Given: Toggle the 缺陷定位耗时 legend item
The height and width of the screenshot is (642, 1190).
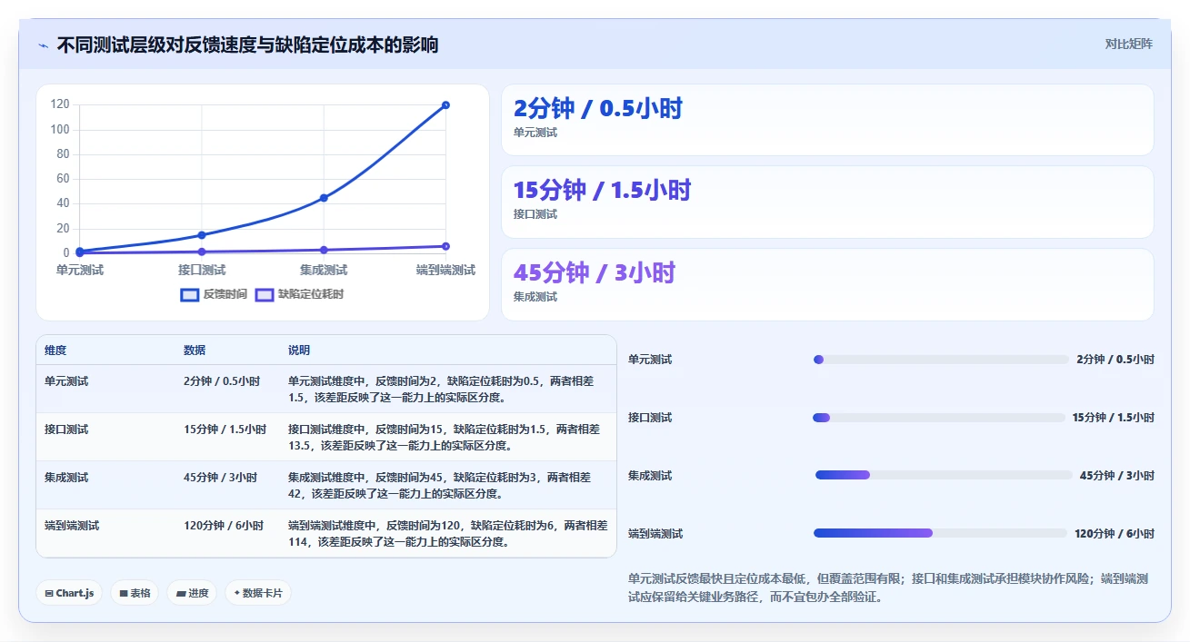Looking at the screenshot, I should (299, 294).
